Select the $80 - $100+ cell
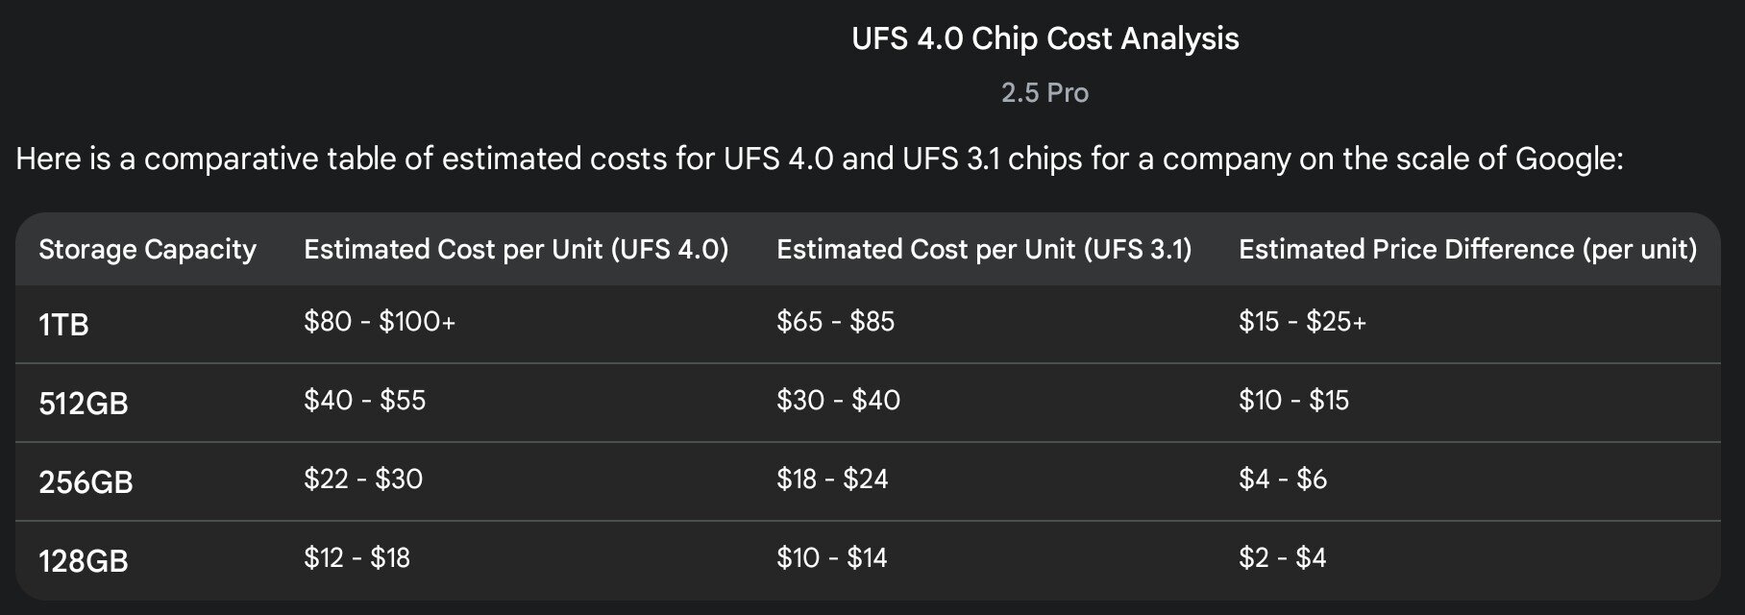The image size is (1745, 615). [380, 321]
